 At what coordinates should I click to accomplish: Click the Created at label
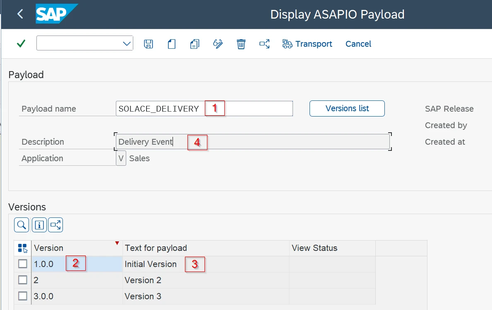444,142
